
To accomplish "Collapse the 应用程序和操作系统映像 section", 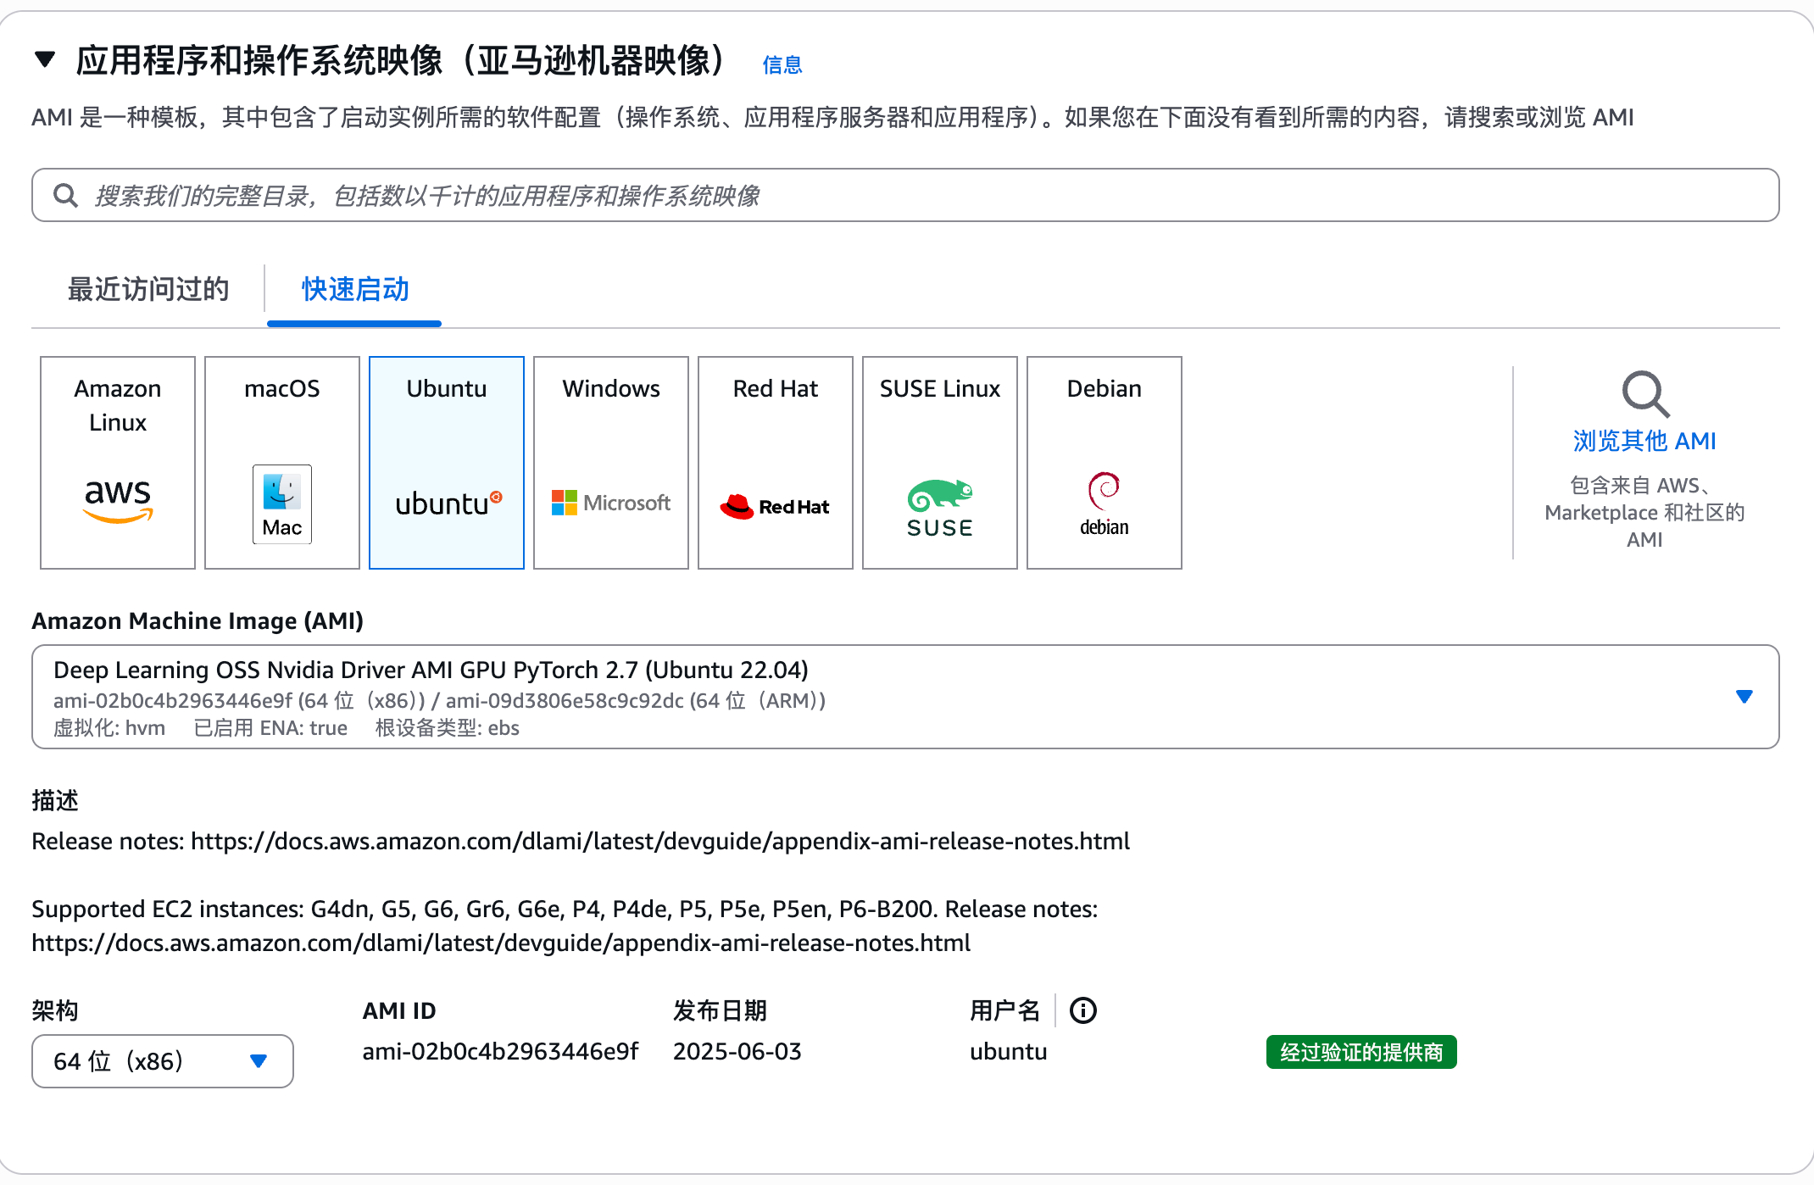I will 45,59.
